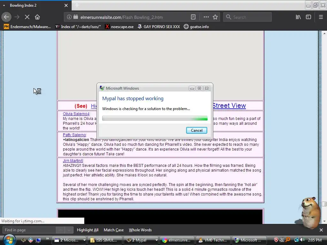Toggle Whole Words in find bar
The image size is (327, 245).
pyautogui.click(x=141, y=230)
